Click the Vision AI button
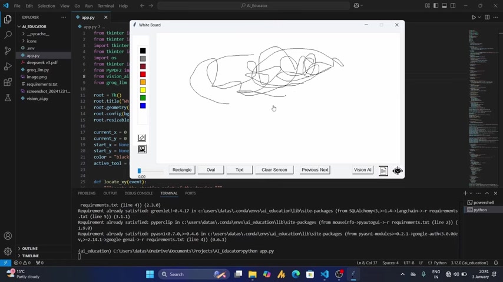The width and height of the screenshot is (503, 282). pyautogui.click(x=362, y=170)
